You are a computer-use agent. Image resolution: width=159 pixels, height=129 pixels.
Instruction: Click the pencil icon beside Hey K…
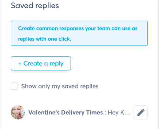point(141,112)
